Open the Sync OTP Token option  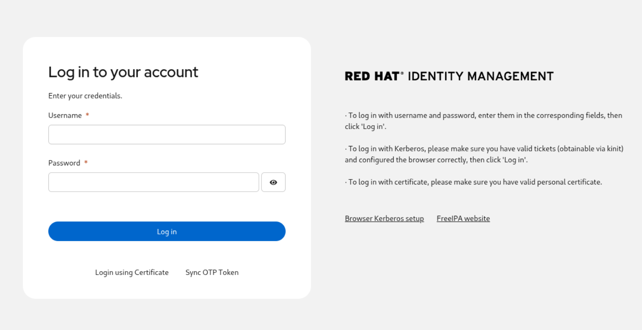coord(212,272)
